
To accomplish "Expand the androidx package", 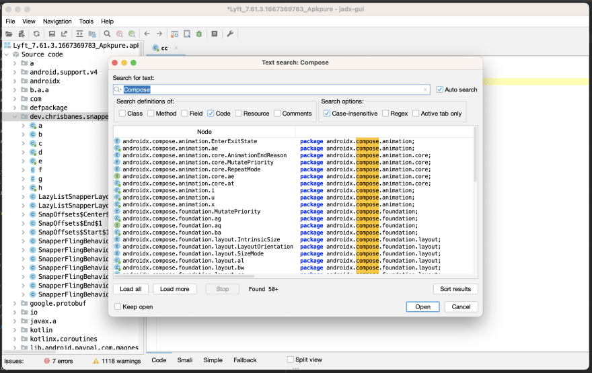I will pyautogui.click(x=15, y=81).
